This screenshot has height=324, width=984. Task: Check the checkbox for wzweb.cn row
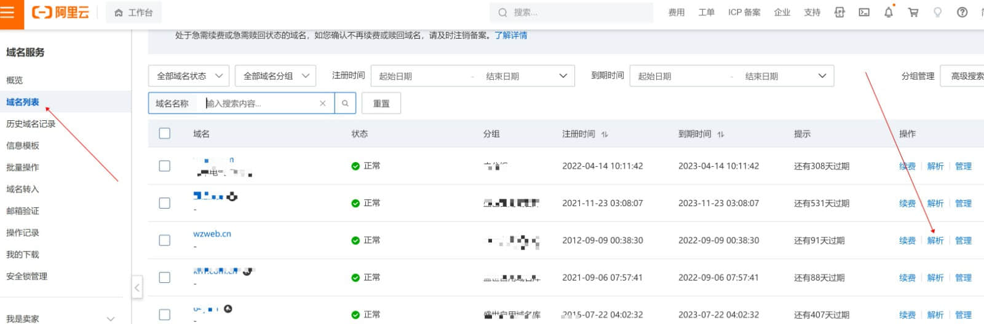164,240
